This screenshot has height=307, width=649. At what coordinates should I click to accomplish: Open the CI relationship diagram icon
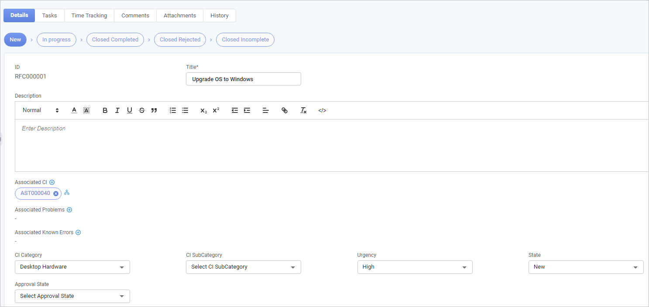[x=67, y=193]
